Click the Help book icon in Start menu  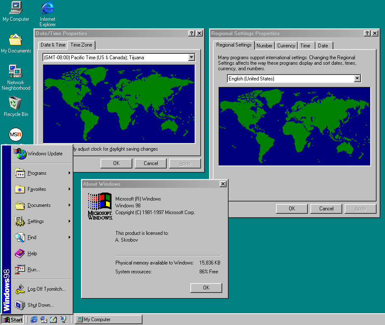click(20, 253)
